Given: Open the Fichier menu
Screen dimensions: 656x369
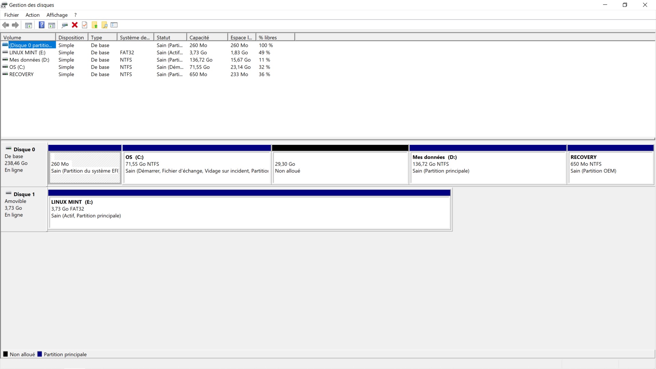Looking at the screenshot, I should [12, 15].
